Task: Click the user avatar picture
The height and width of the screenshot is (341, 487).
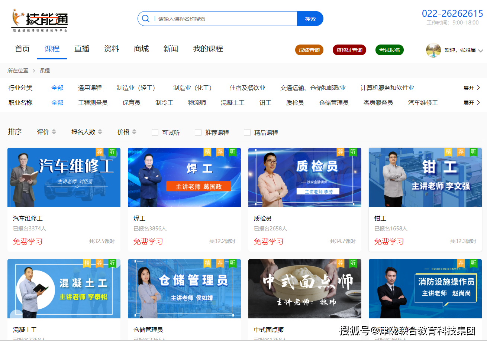Action: click(433, 50)
